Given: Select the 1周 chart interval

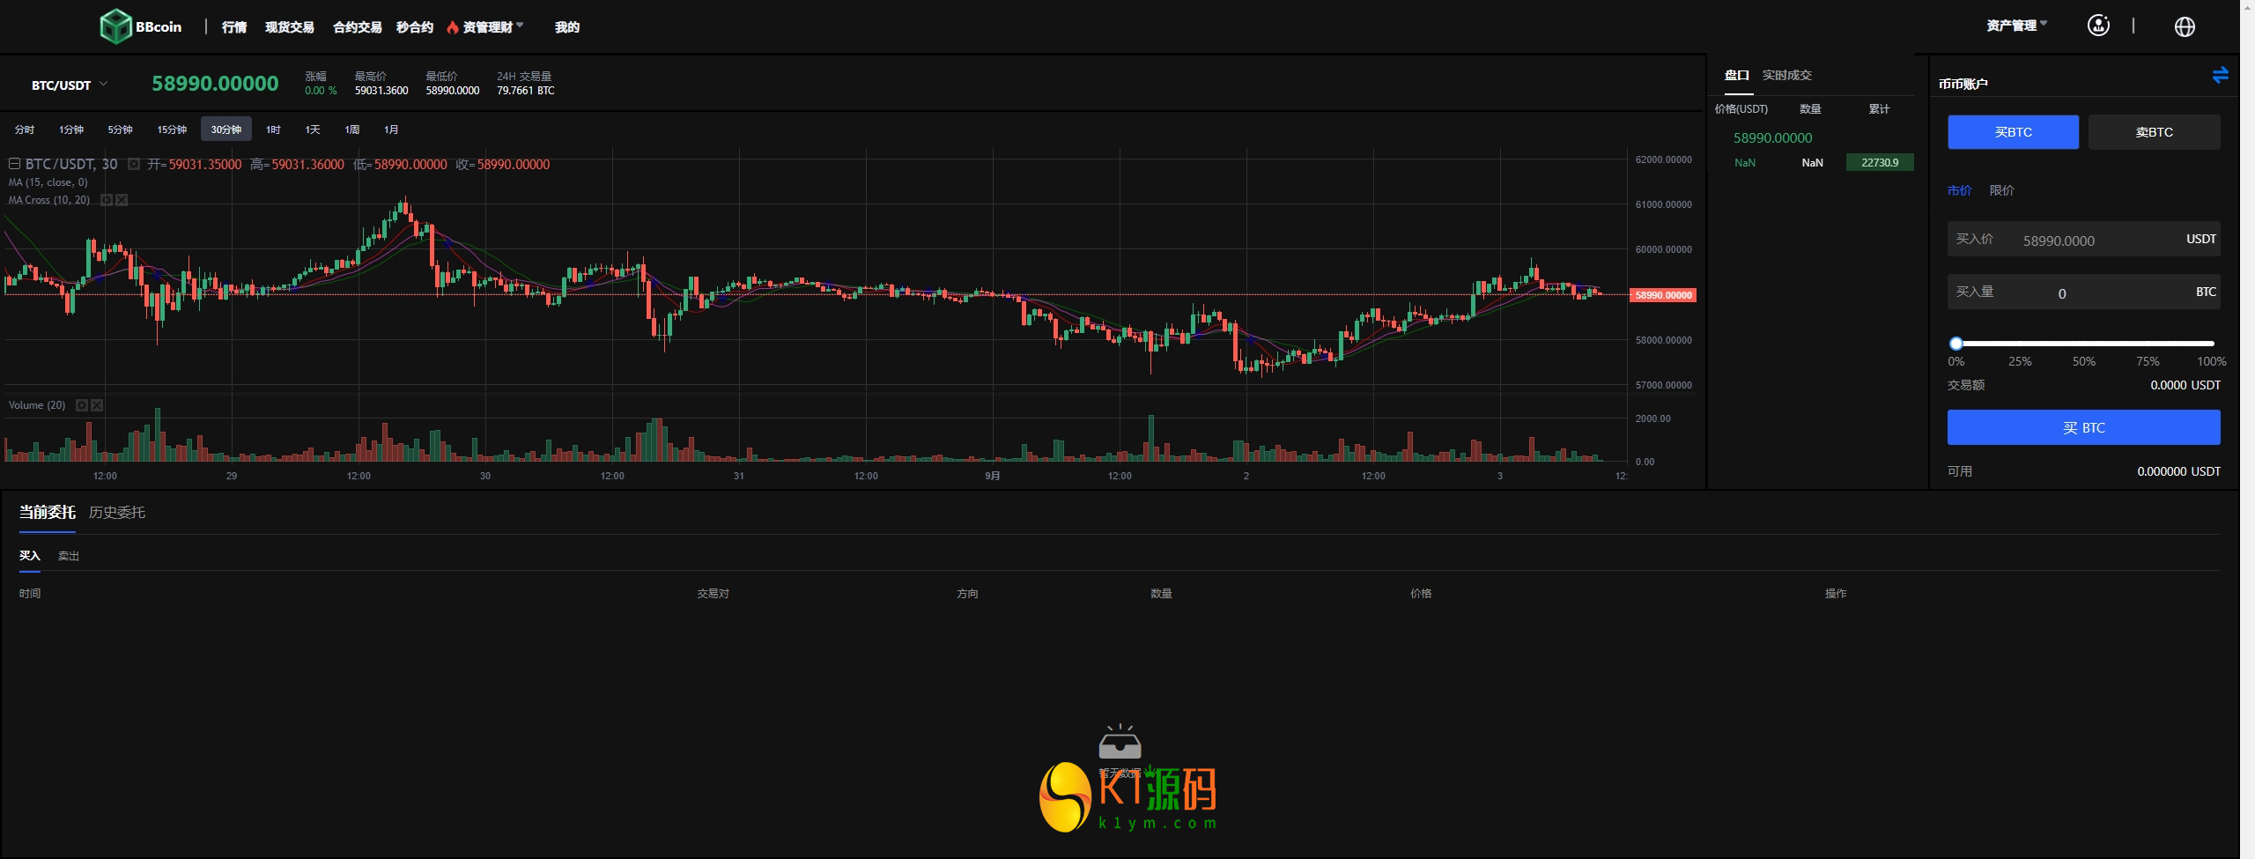Looking at the screenshot, I should 352,130.
